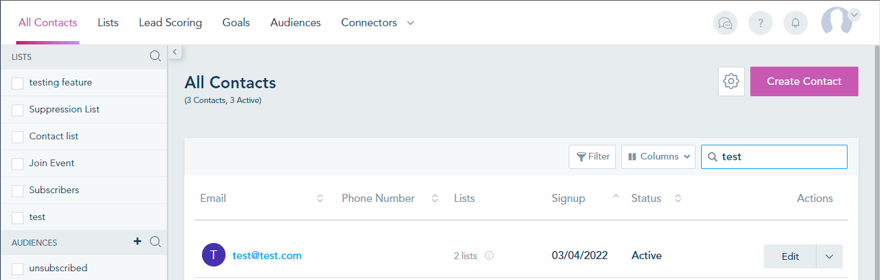Expand Edit button dropdown arrow

(x=830, y=256)
